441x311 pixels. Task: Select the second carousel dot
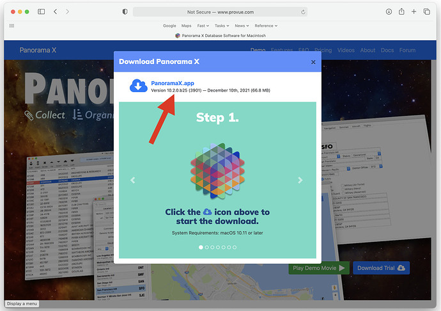pos(206,248)
